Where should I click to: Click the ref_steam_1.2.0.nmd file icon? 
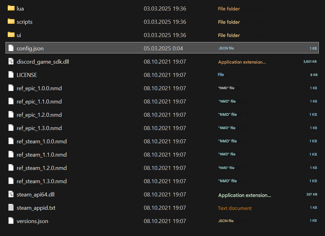[x=11, y=168]
